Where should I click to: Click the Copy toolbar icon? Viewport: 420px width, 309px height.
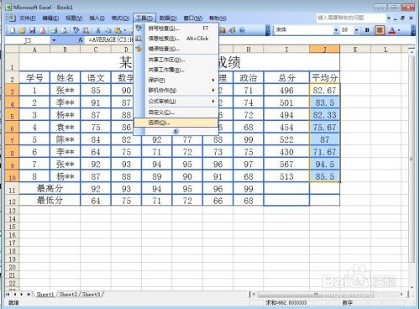pyautogui.click(x=108, y=30)
